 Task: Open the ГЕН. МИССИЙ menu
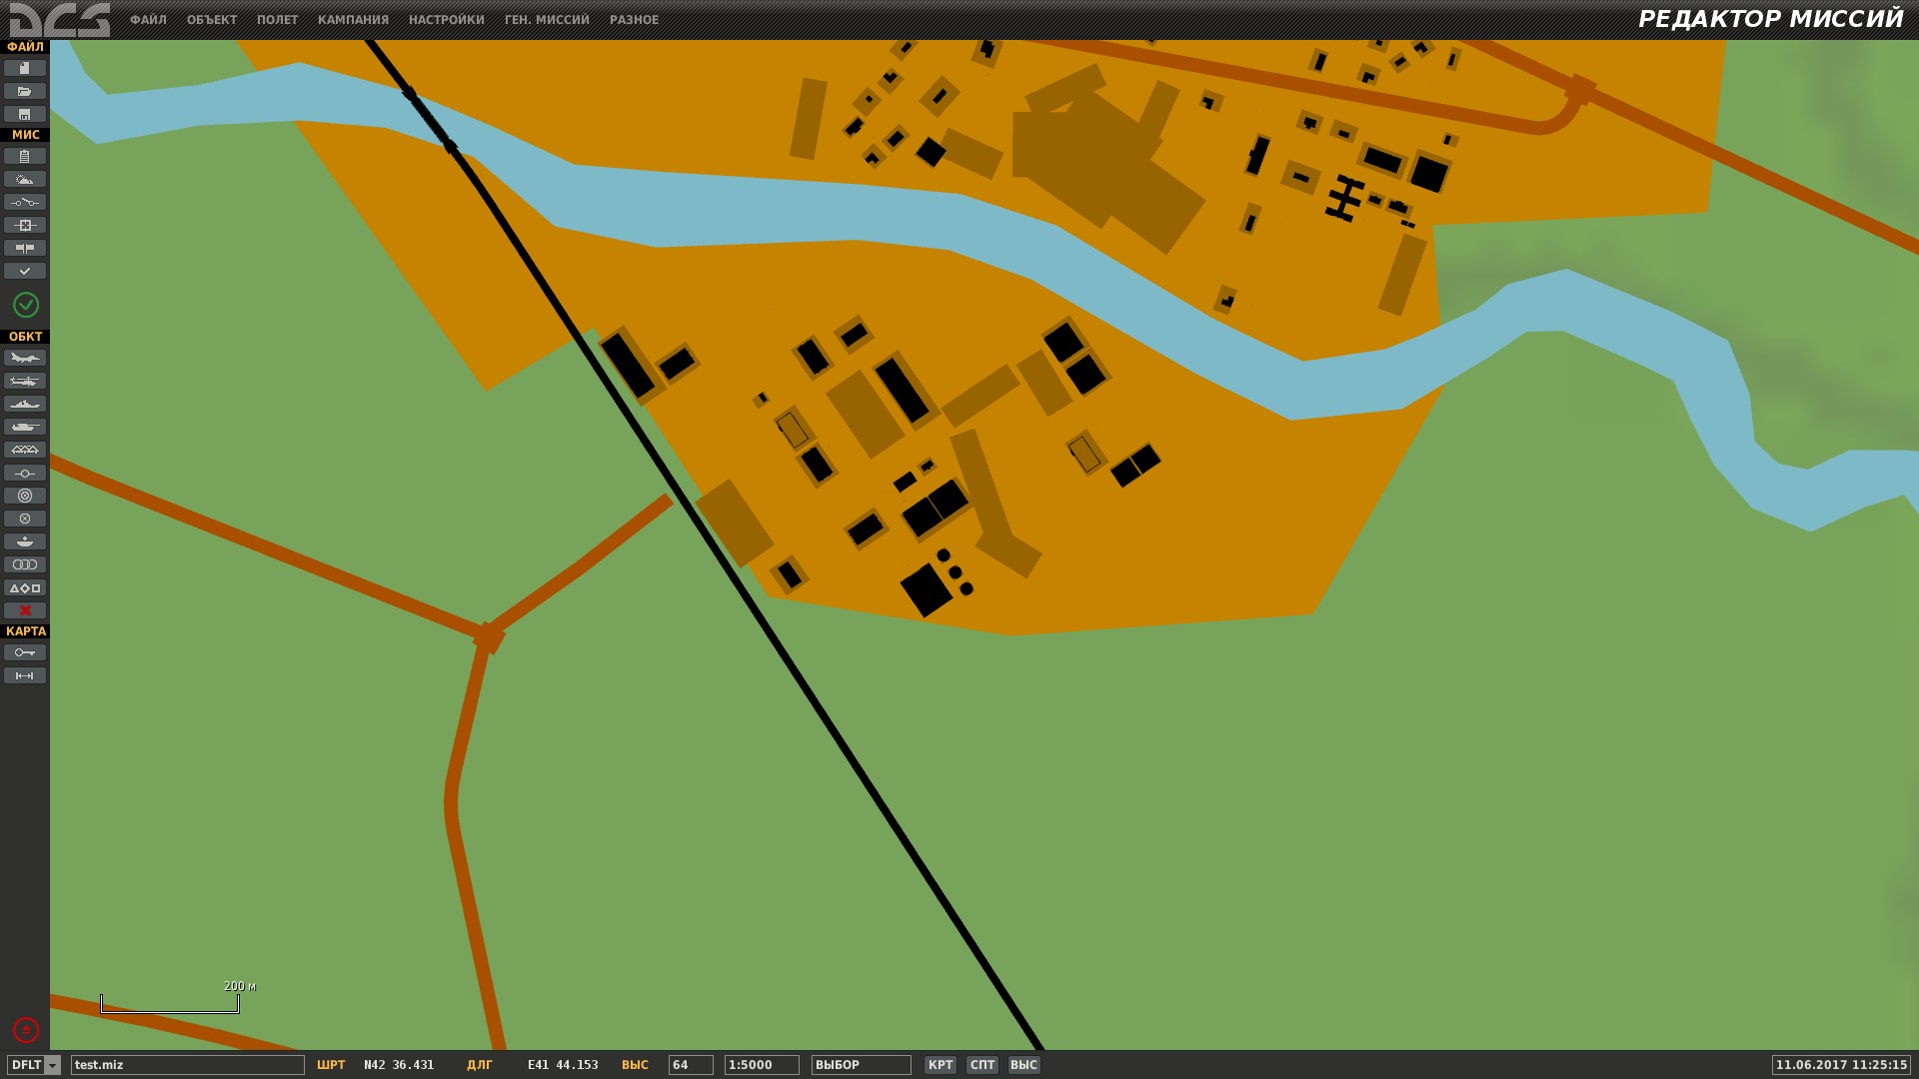pyautogui.click(x=547, y=20)
